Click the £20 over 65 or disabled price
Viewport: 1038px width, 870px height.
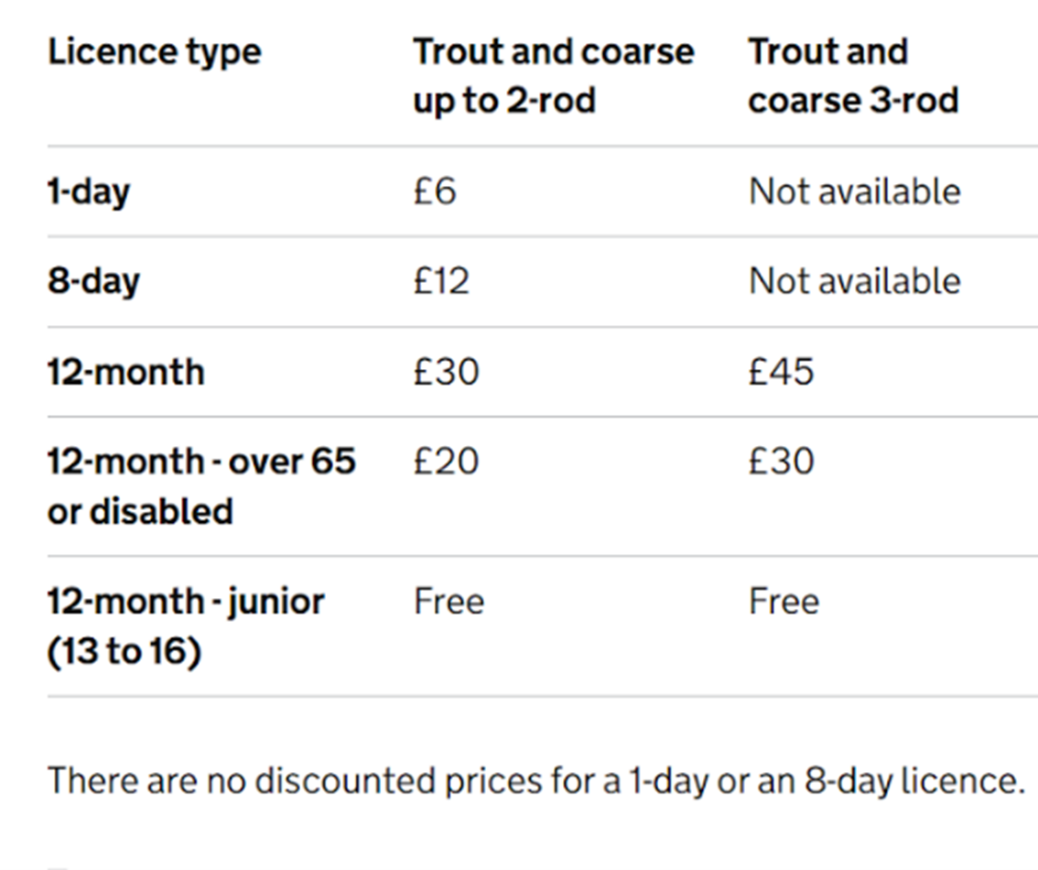point(446,461)
